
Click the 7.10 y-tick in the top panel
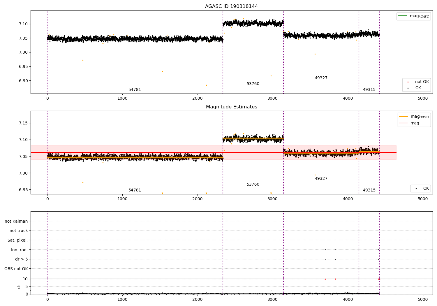[23, 24]
